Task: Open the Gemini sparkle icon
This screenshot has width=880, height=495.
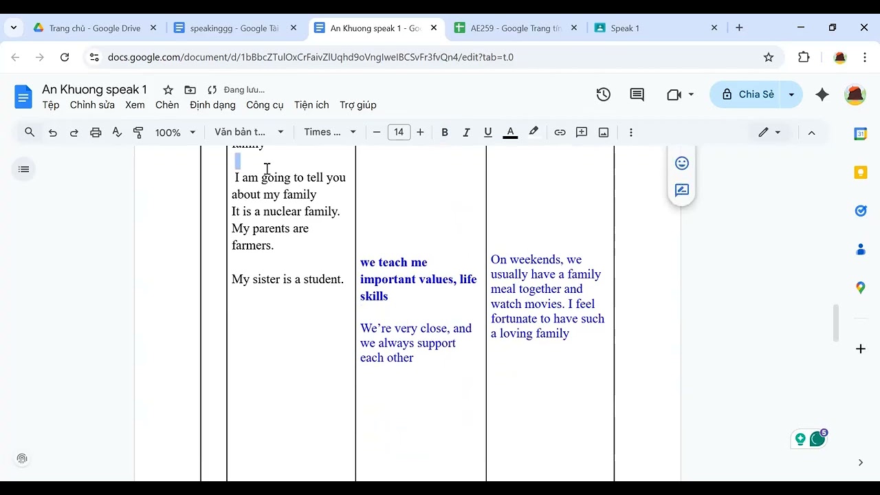Action: [822, 95]
